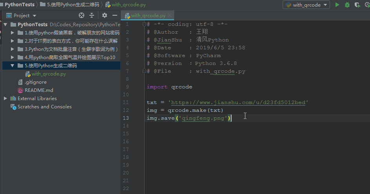Toggle fold marker at line 7 comment
Screen dimensions: 370x194
[x=144, y=71]
